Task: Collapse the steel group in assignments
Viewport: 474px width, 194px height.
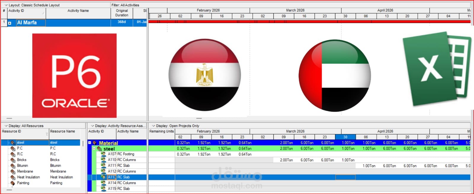Action: tap(94, 148)
